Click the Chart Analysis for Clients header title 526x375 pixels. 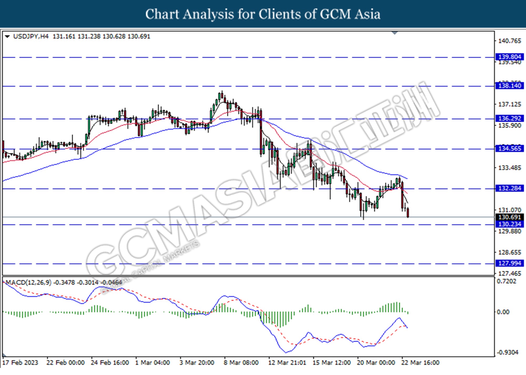click(263, 14)
